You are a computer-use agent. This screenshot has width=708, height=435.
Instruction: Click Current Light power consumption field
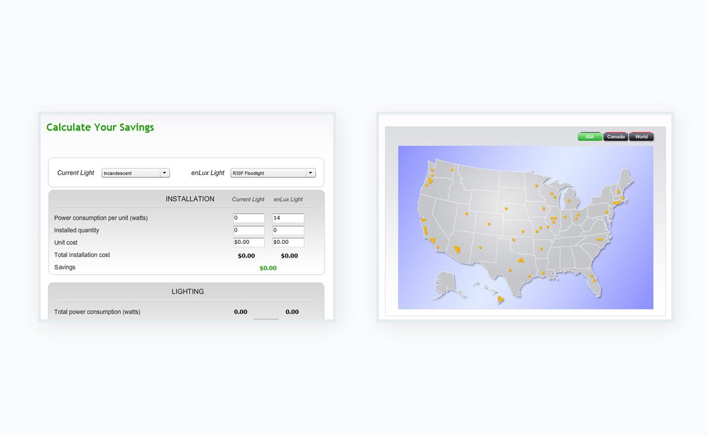point(249,218)
